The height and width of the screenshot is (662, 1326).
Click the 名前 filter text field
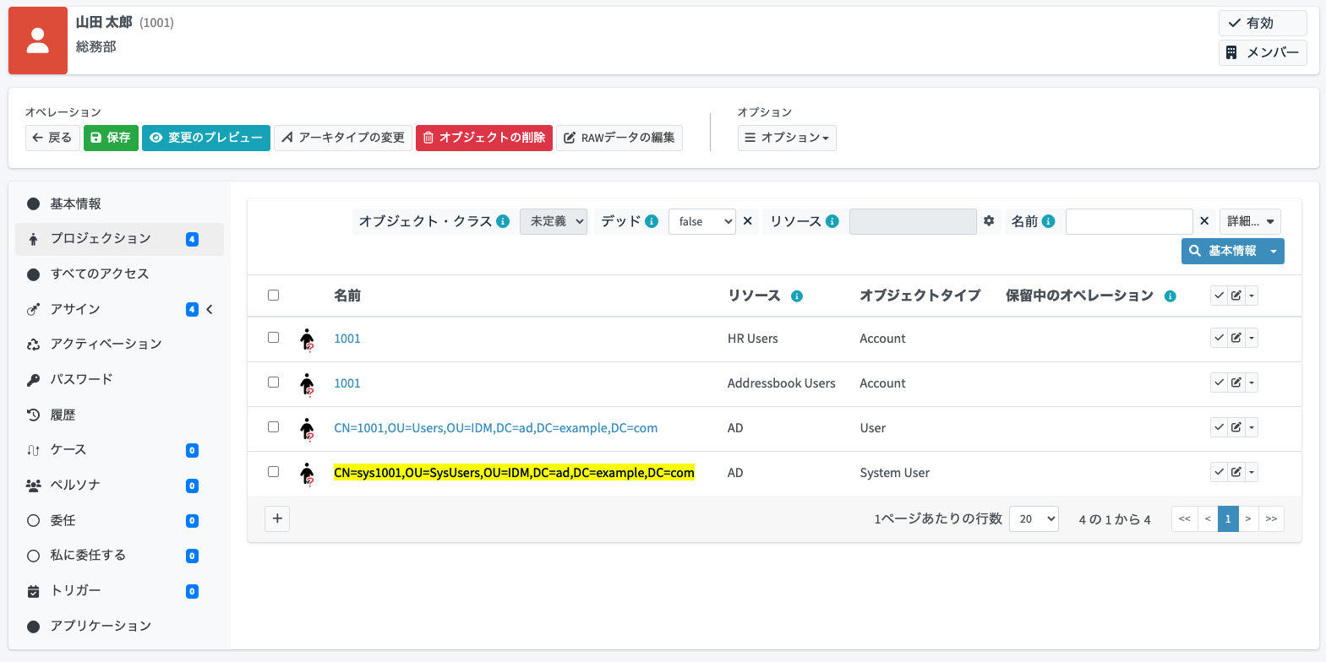click(x=1129, y=221)
